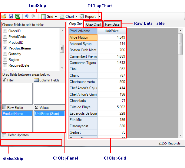Image resolution: width=185 pixels, height=168 pixels.
Task: Select the Chocolade row header
Action: coord(83,101)
